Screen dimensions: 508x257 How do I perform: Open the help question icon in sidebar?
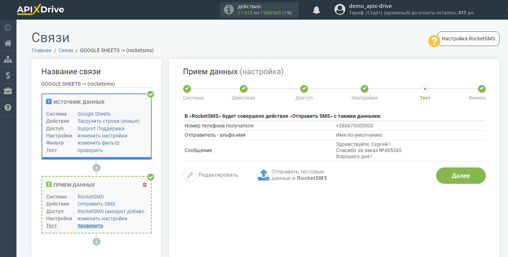point(8,107)
